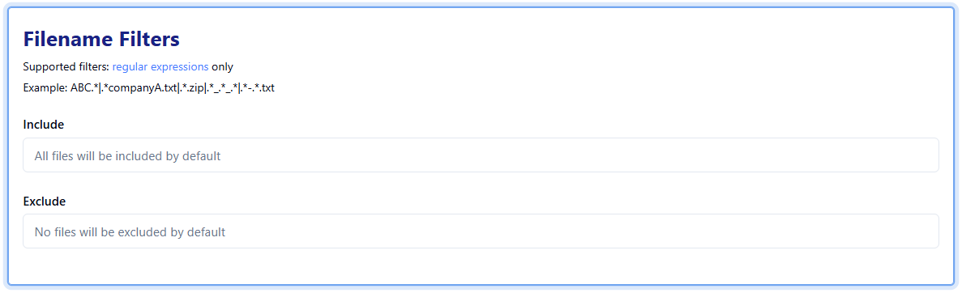
Task: Click the .*companyA.txt example pattern
Action: (138, 87)
